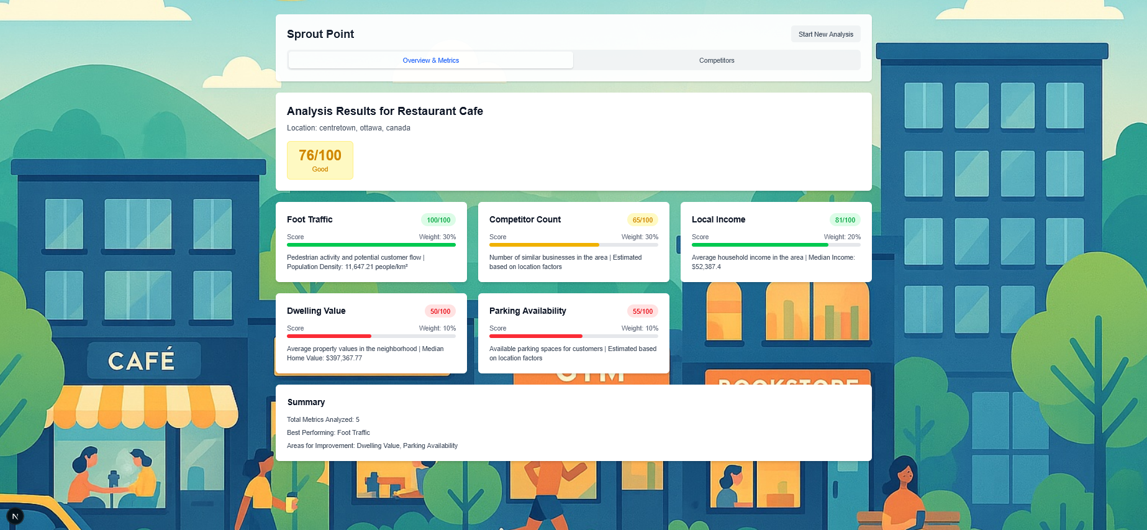The image size is (1147, 530).
Task: Click the 76/100 overall score badge
Action: point(320,160)
